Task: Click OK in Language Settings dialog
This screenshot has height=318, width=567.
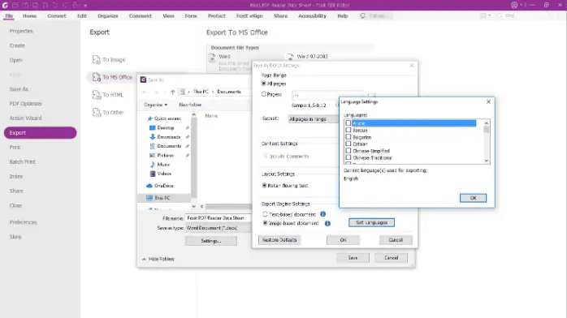Action: coord(473,198)
